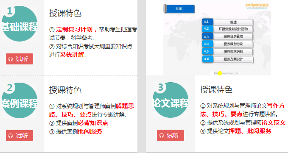Select the 论文课程 circle badge
This screenshot has width=288, height=153.
pos(171,100)
